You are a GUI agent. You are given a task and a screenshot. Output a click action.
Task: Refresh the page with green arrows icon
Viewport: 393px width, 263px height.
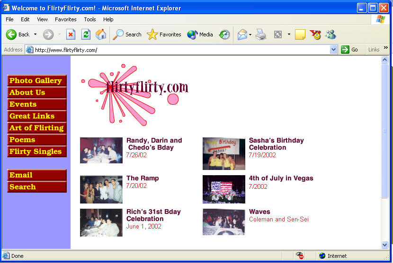pyautogui.click(x=86, y=34)
